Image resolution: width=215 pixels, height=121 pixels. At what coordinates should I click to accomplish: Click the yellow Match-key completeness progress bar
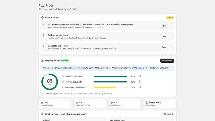tap(112, 87)
